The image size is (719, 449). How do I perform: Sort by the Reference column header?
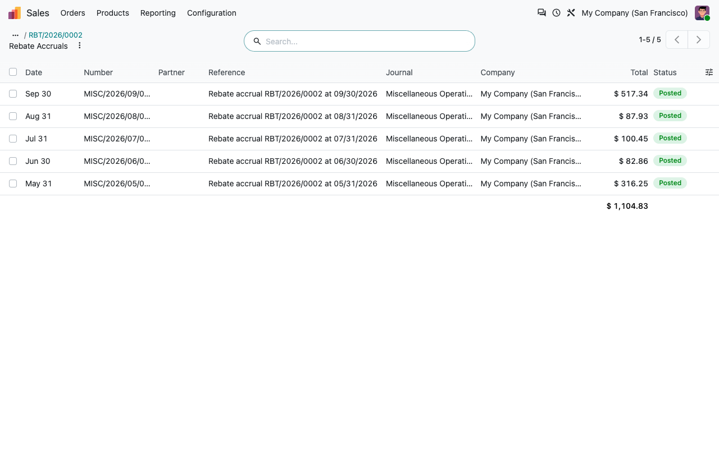[x=227, y=72]
